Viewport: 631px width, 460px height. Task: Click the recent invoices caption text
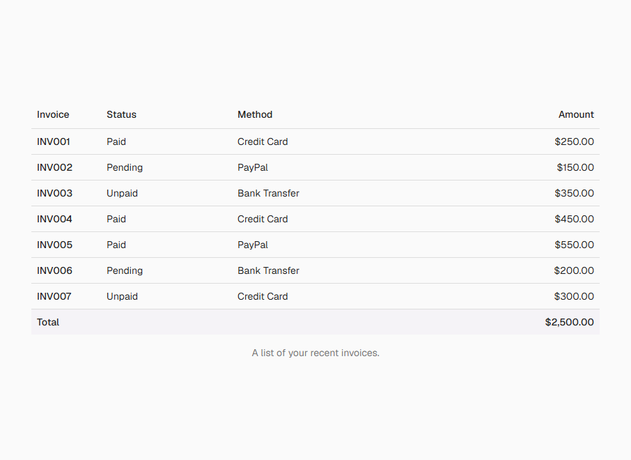(315, 353)
